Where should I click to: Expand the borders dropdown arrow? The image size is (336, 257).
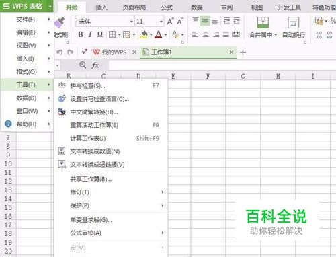119,34
